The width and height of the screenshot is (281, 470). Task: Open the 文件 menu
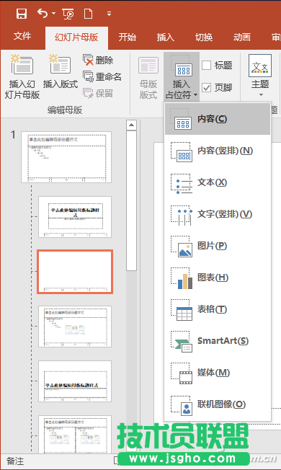22,36
